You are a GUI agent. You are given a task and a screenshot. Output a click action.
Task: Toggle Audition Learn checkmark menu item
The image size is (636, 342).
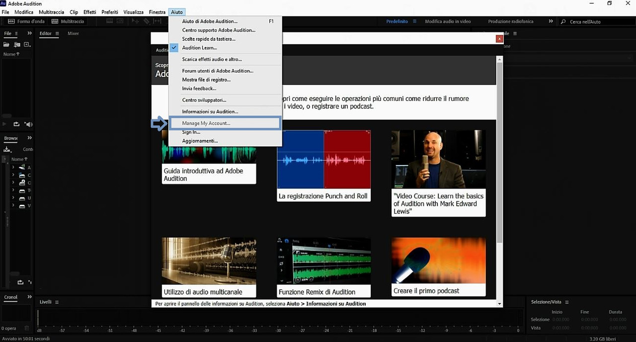tap(225, 48)
